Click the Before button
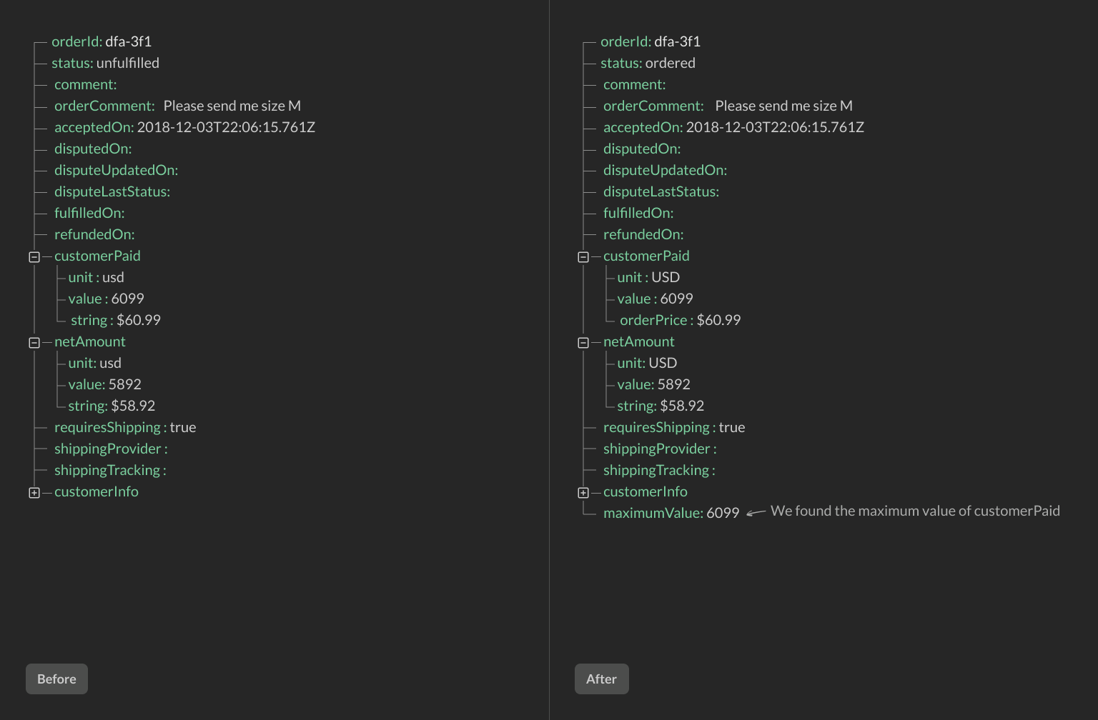 click(x=56, y=679)
